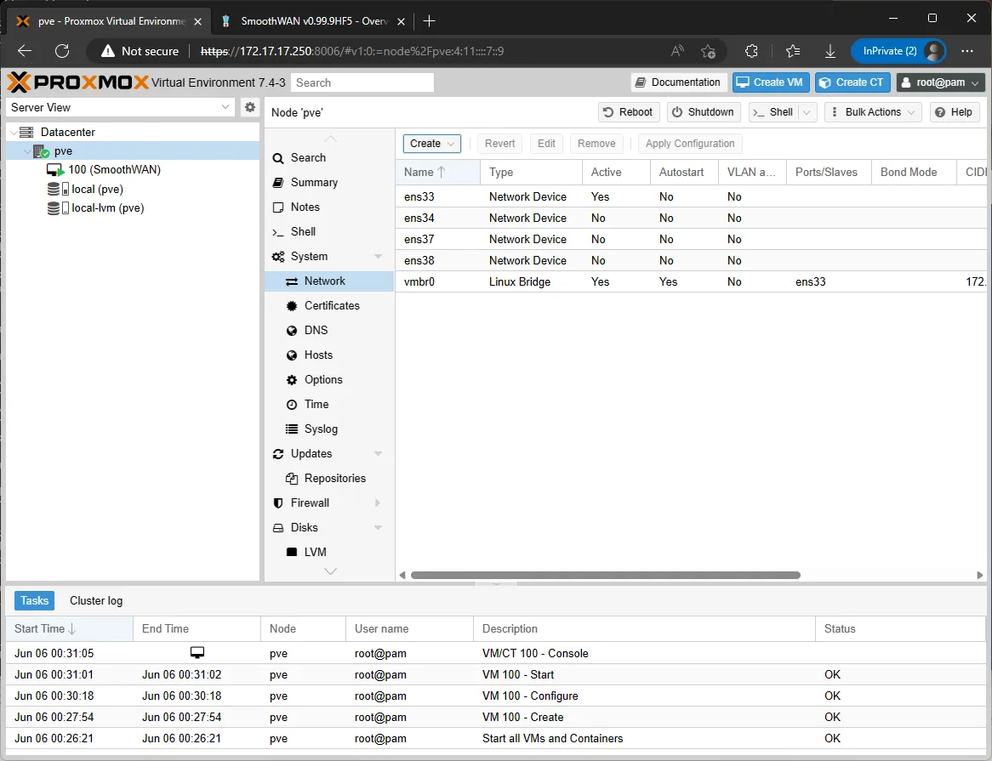Screen dimensions: 992x761
Task: Open the root@pam user menu
Action: point(941,82)
